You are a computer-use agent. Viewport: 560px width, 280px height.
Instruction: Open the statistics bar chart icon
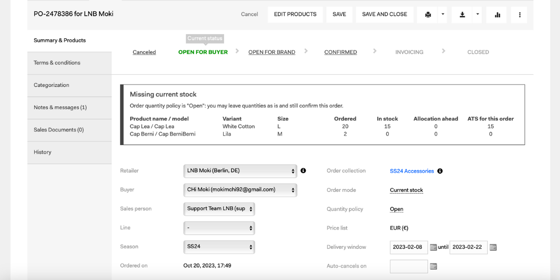point(497,14)
